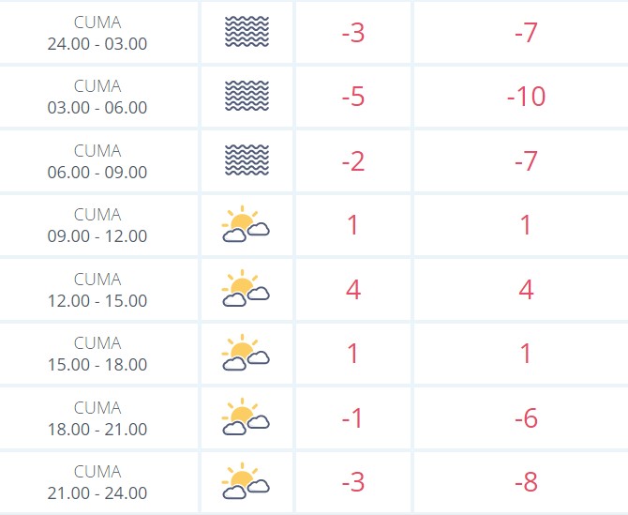
Task: Click felt temperature -8 in the last row
Action: point(526,482)
